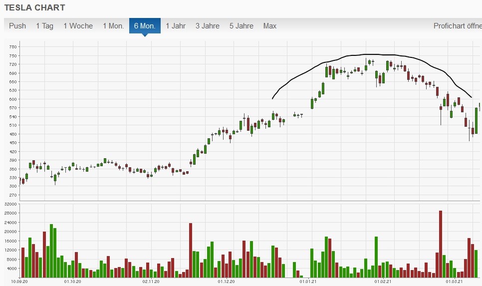Click the 780 price axis label
This screenshot has height=286, width=482.
point(13,47)
